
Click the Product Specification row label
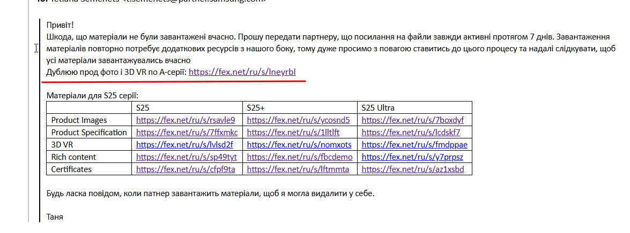89,132
